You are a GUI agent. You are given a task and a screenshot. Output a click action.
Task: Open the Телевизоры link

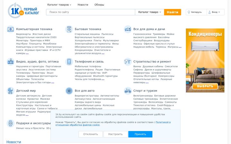tap(23, 73)
